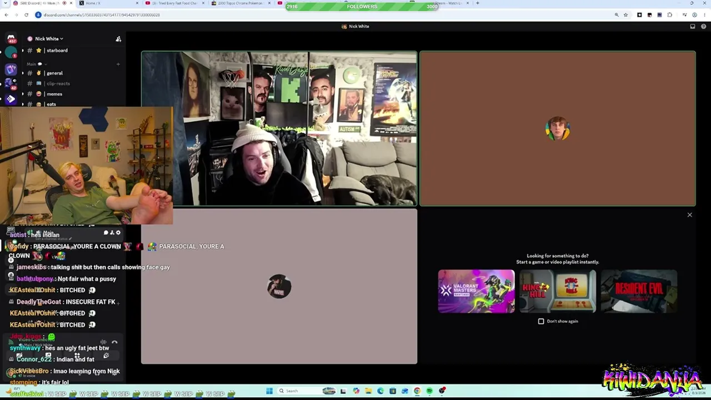Screen dimensions: 711x400
Task: Open the starboard channel
Action: 57,51
